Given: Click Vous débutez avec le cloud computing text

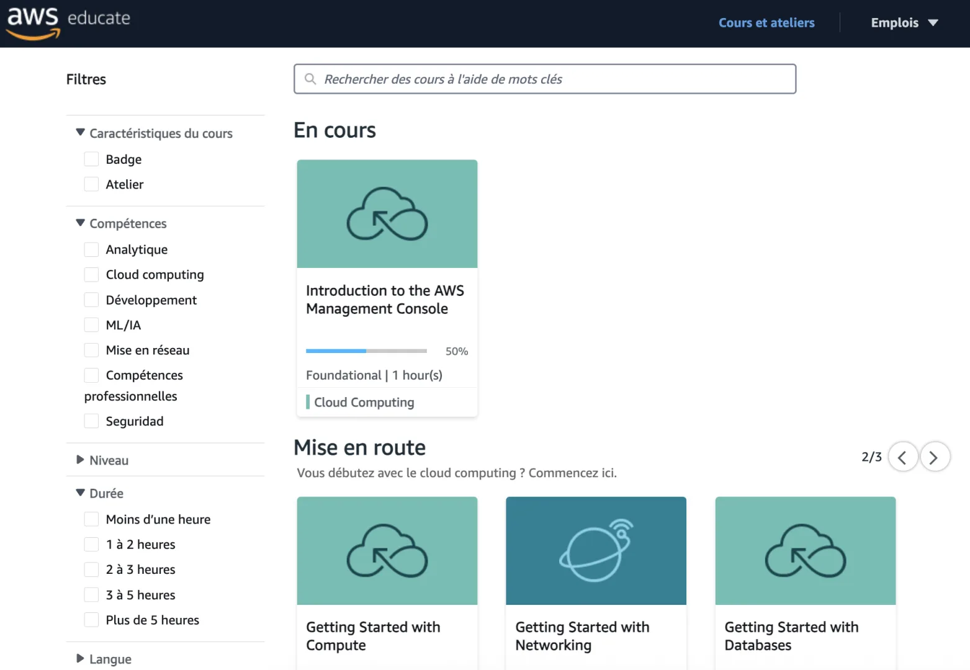Looking at the screenshot, I should [x=457, y=473].
